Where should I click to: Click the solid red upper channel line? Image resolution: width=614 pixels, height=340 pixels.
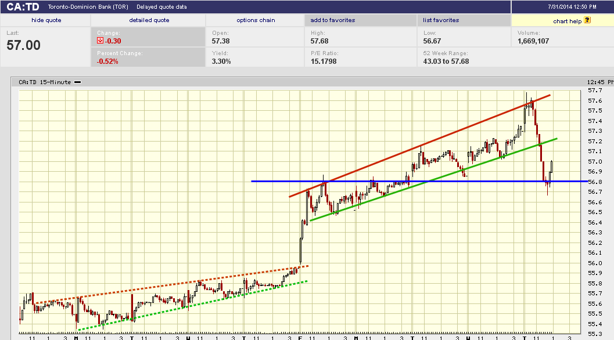tap(420, 146)
